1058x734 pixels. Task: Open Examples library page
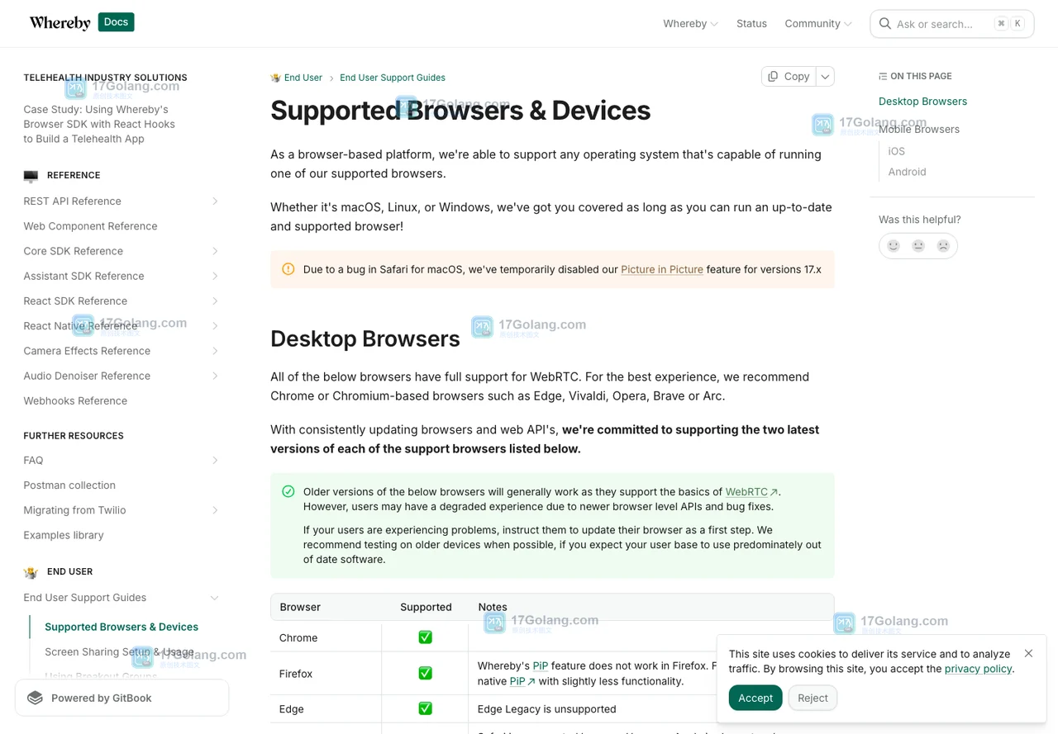64,535
